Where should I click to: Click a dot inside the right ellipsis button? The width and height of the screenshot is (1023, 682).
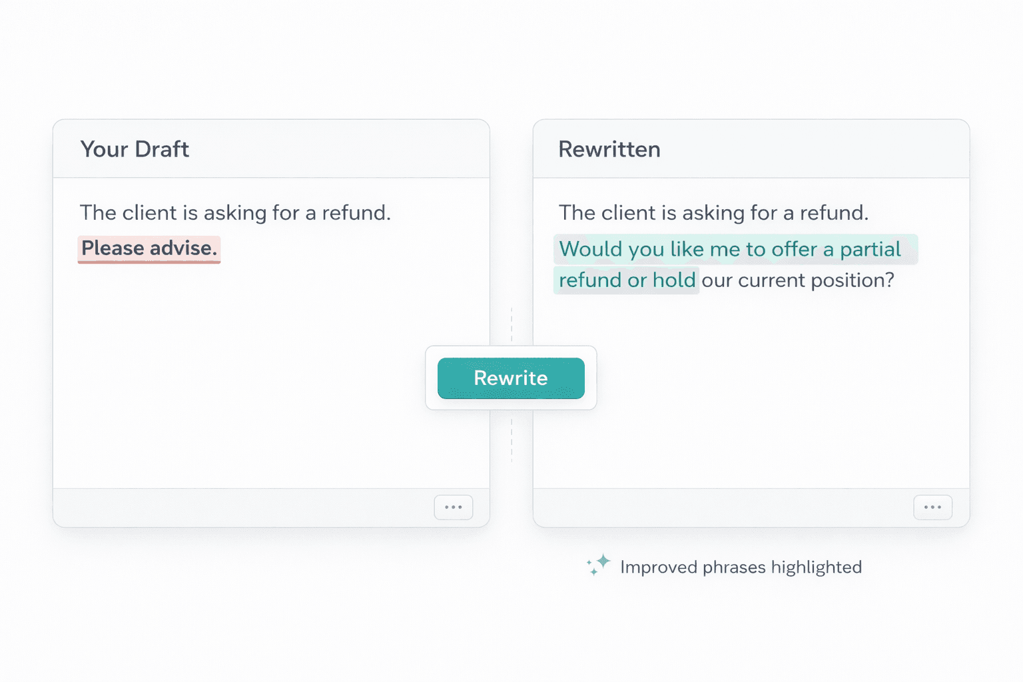[x=932, y=507]
